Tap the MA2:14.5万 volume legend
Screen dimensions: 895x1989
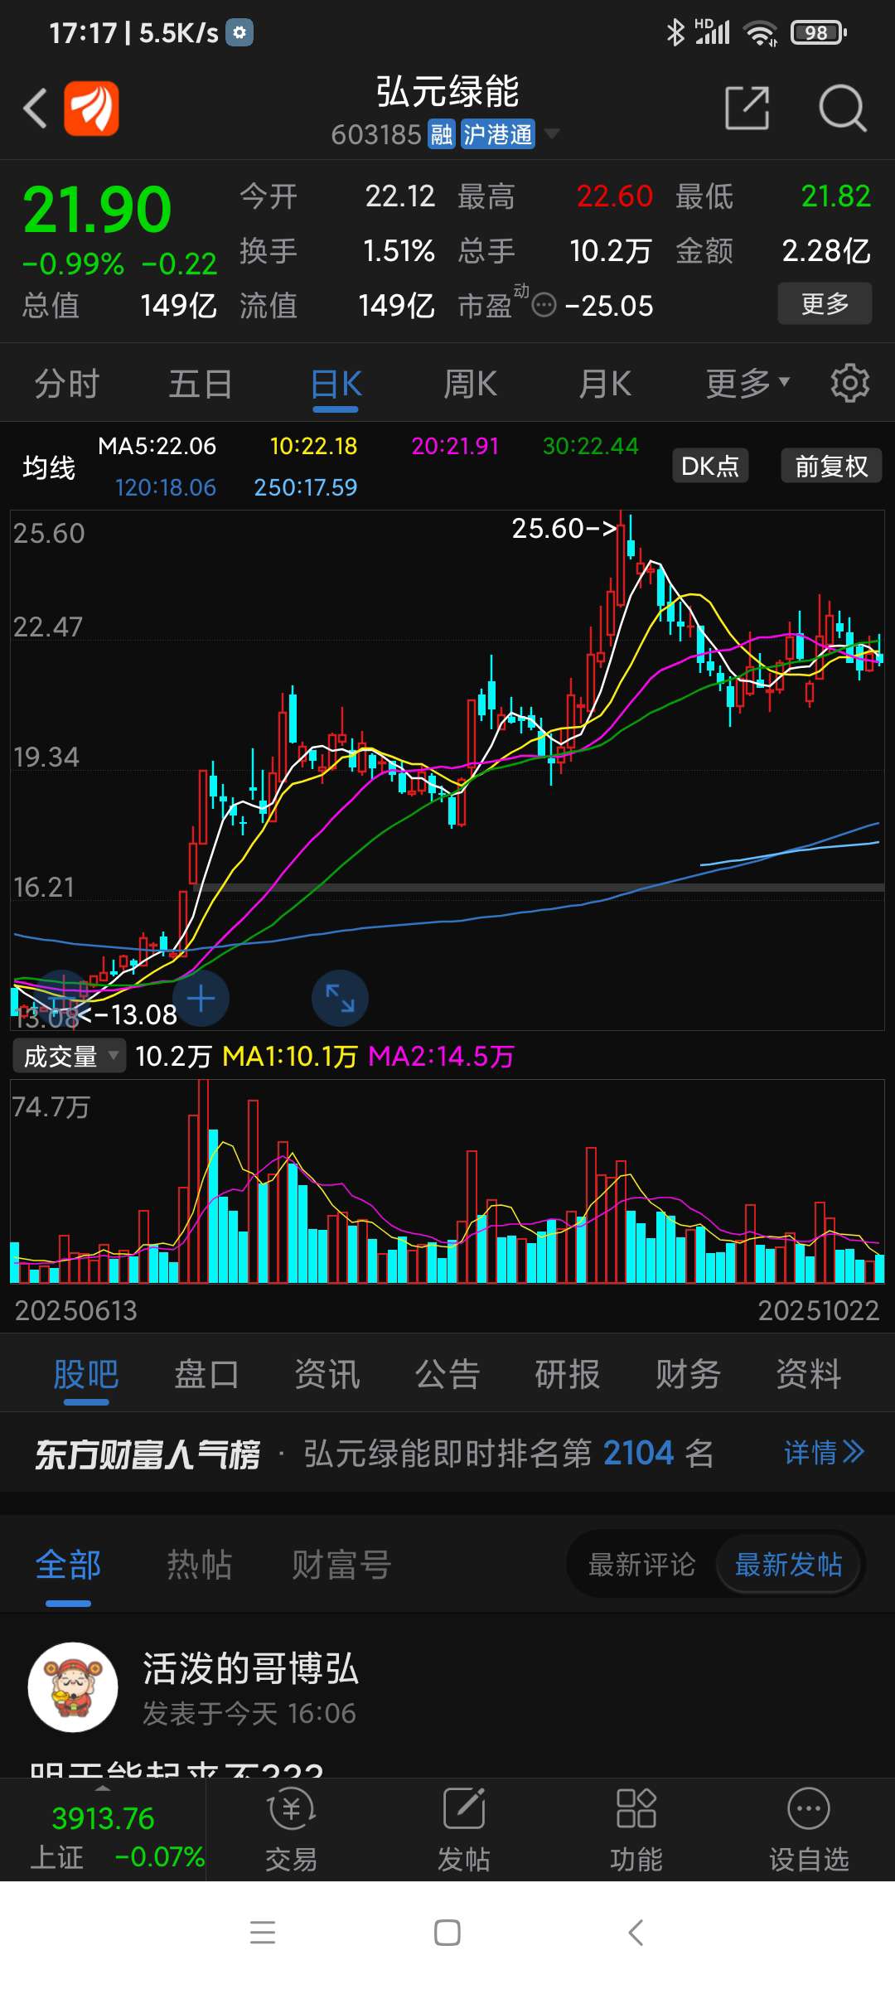click(x=441, y=1056)
